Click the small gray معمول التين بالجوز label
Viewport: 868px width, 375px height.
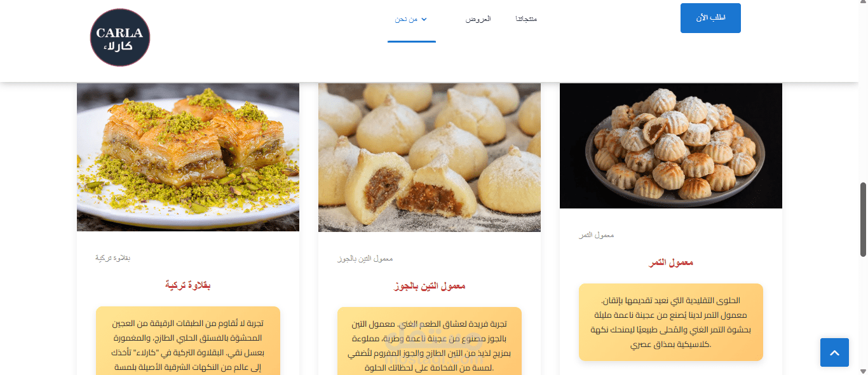pyautogui.click(x=365, y=259)
